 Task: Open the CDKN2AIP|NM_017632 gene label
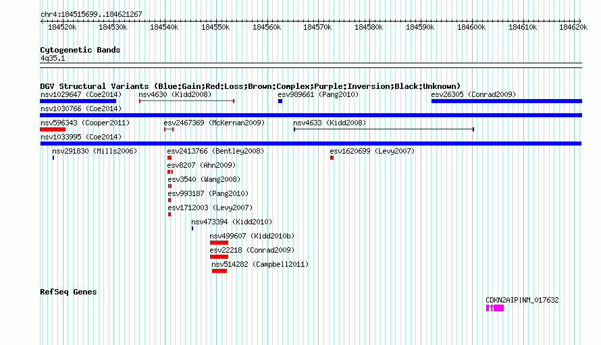pos(522,301)
